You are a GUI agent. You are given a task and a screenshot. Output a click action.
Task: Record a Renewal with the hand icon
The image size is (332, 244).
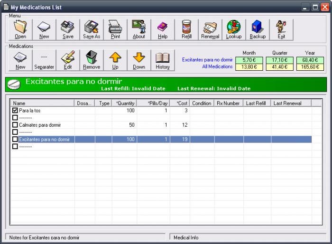tap(210, 29)
